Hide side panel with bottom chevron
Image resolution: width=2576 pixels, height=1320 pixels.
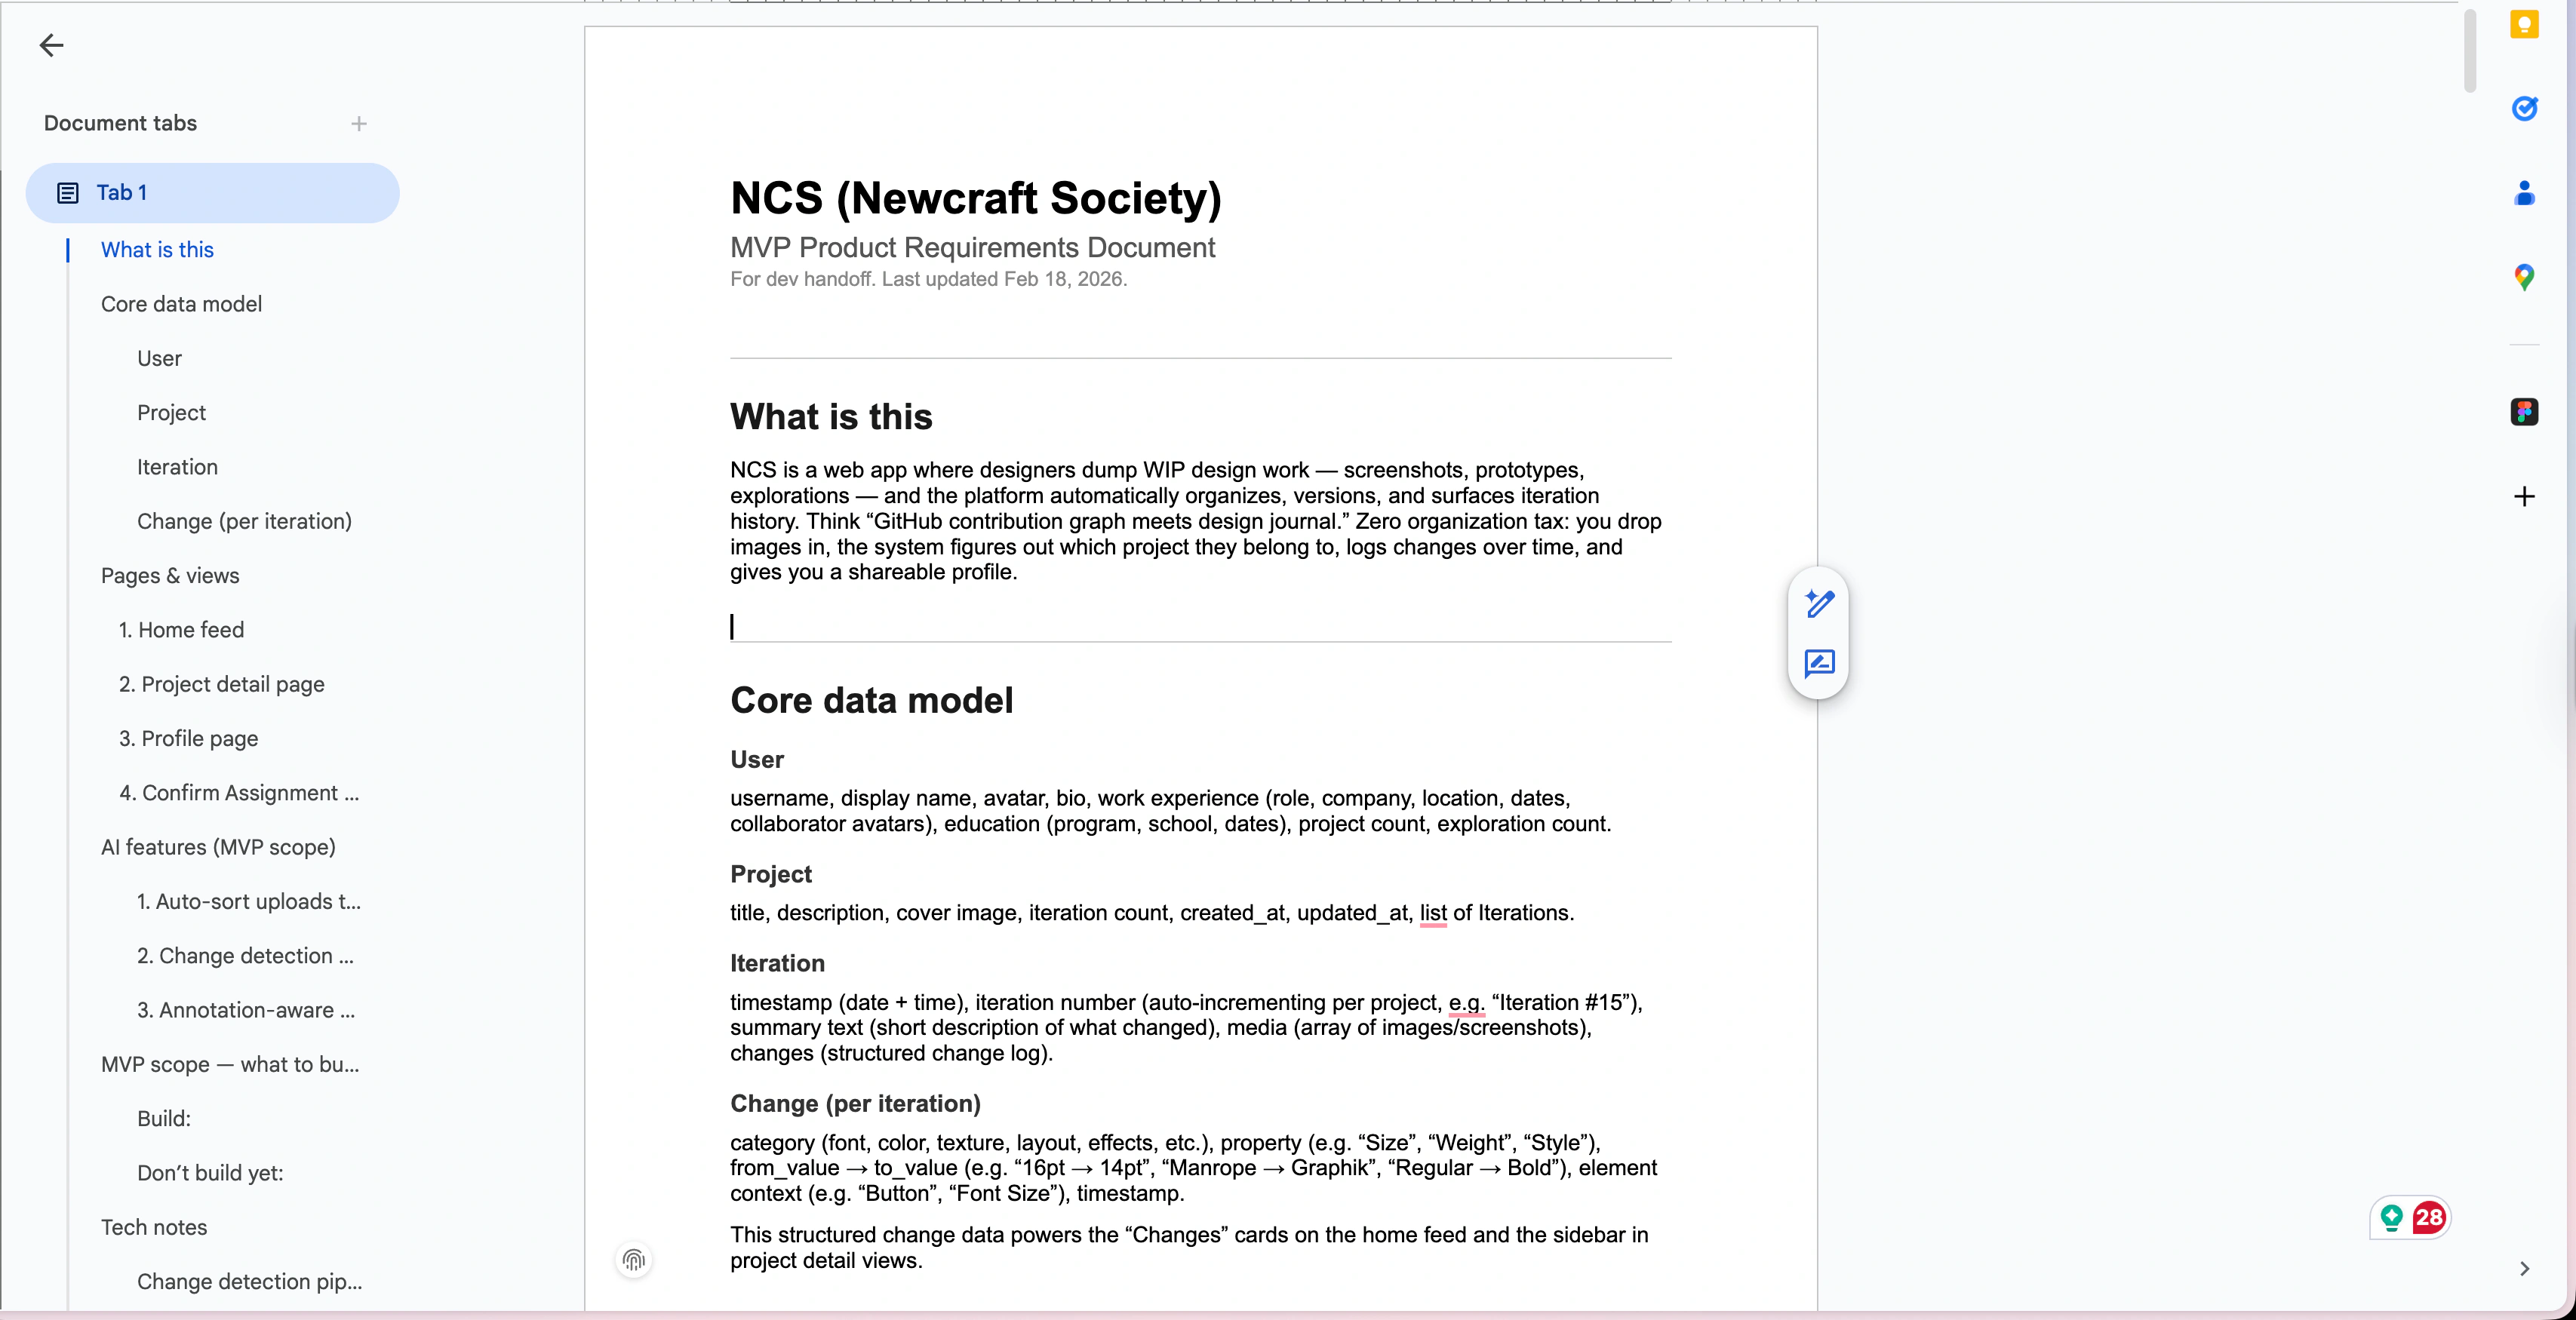2524,1269
